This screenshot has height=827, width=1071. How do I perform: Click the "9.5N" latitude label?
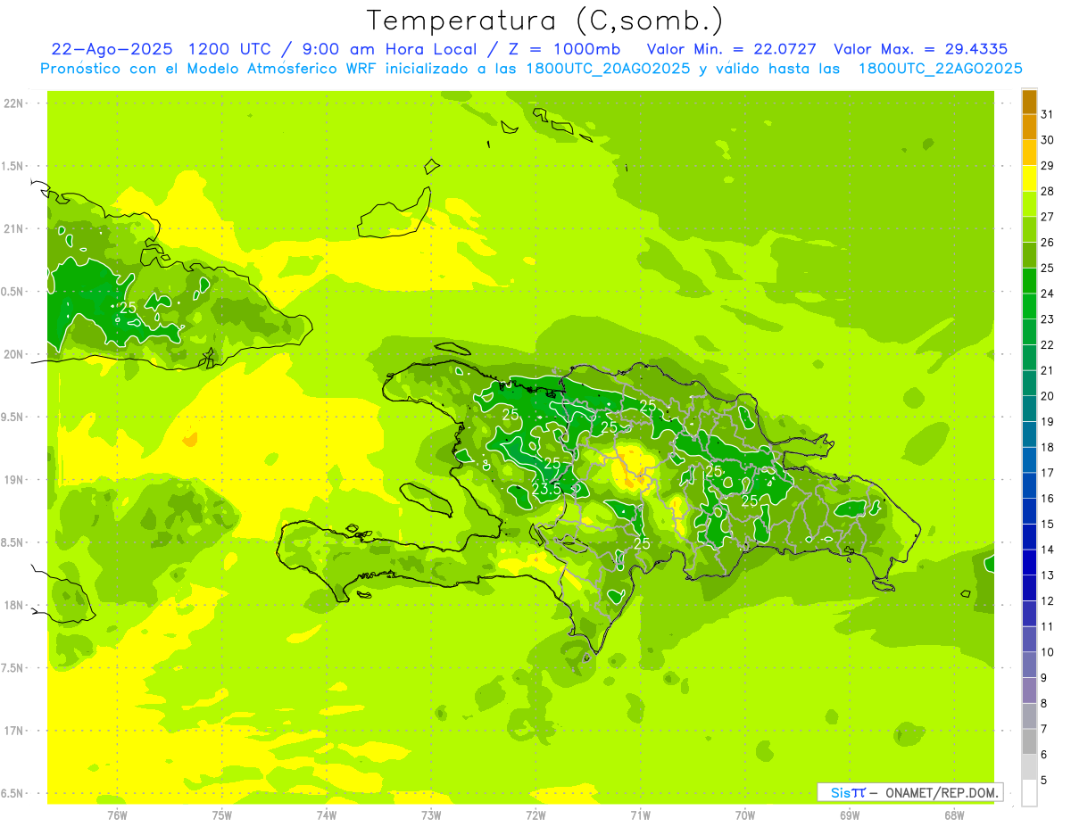(13, 417)
